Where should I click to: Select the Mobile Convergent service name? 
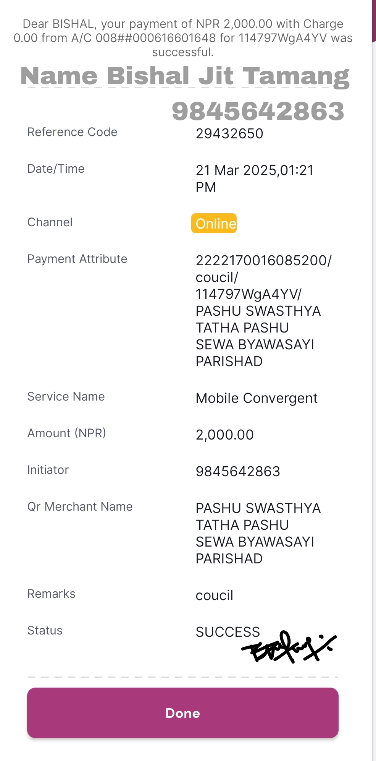(x=257, y=398)
